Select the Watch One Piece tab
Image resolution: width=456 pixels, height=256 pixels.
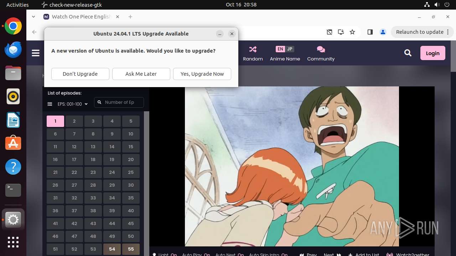[x=81, y=17]
